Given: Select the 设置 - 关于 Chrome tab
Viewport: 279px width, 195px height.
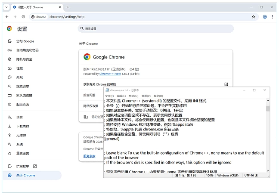Looking at the screenshot, I should pos(35,7).
